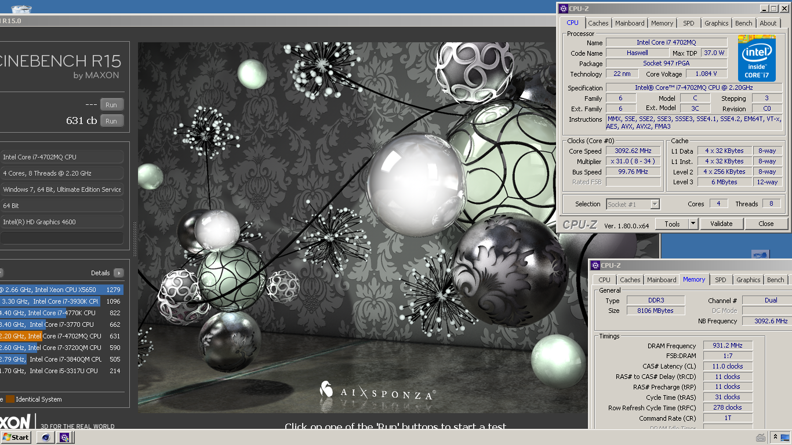Click the Cinema 4D Cinebench taskbar icon
The height and width of the screenshot is (445, 792).
45,437
